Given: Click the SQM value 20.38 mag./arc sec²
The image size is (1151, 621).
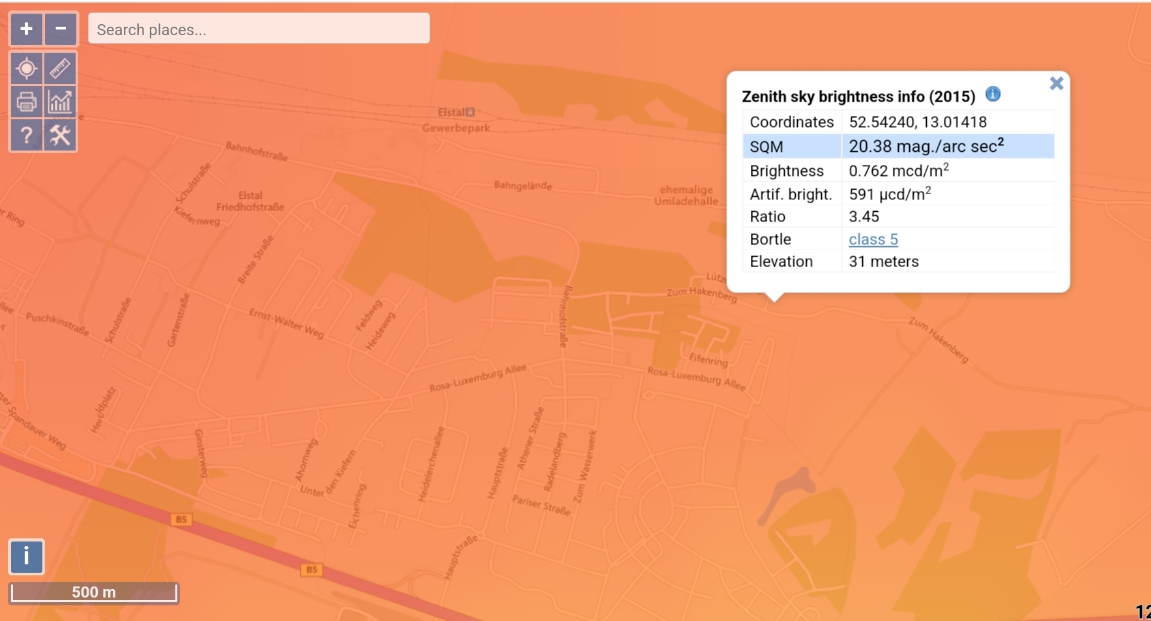Looking at the screenshot, I should [x=926, y=146].
